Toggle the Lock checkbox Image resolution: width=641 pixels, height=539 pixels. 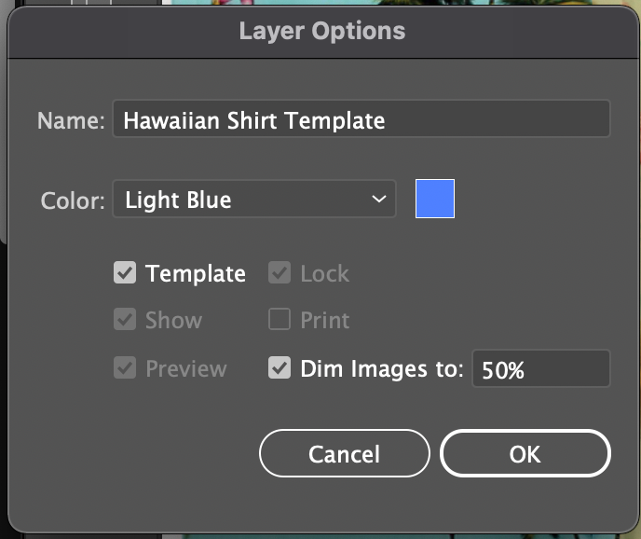[x=280, y=272]
